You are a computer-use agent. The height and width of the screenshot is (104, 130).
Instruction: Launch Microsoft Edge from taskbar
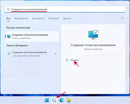point(61,100)
